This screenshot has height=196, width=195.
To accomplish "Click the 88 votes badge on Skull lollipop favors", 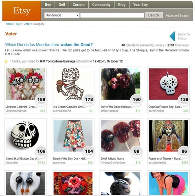I will click(x=136, y=152).
